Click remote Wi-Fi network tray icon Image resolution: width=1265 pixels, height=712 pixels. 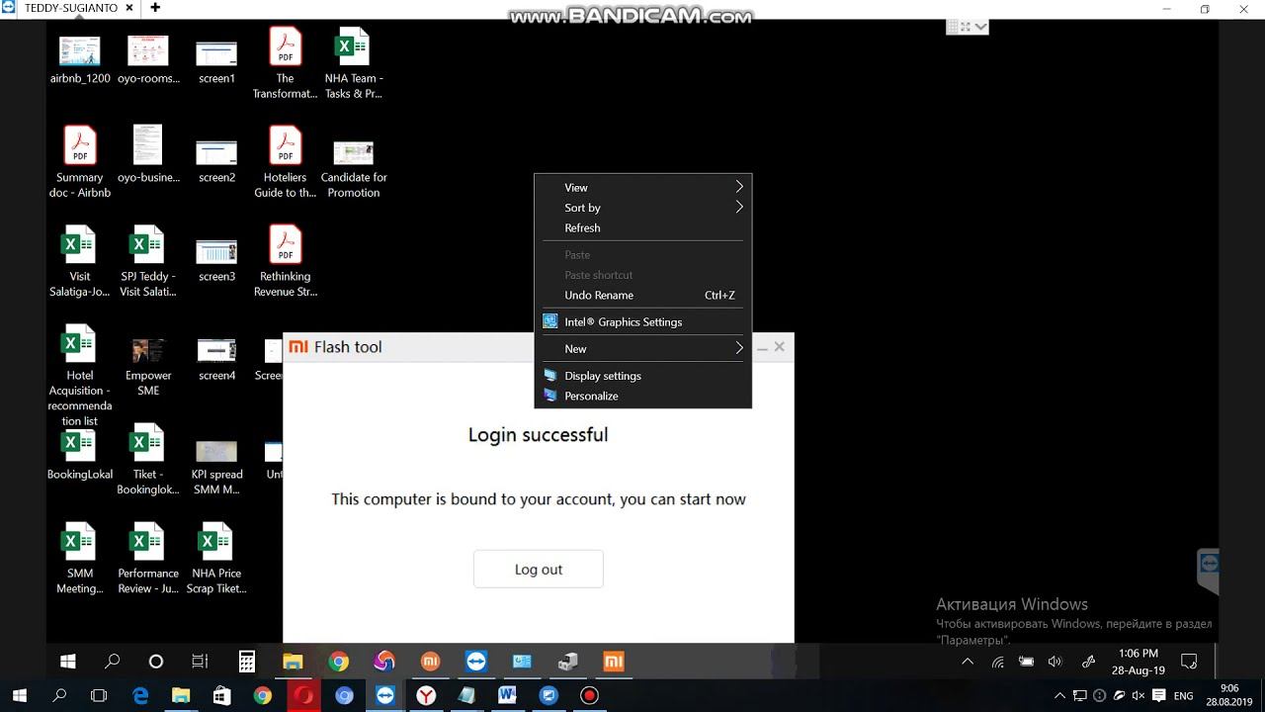pyautogui.click(x=998, y=662)
